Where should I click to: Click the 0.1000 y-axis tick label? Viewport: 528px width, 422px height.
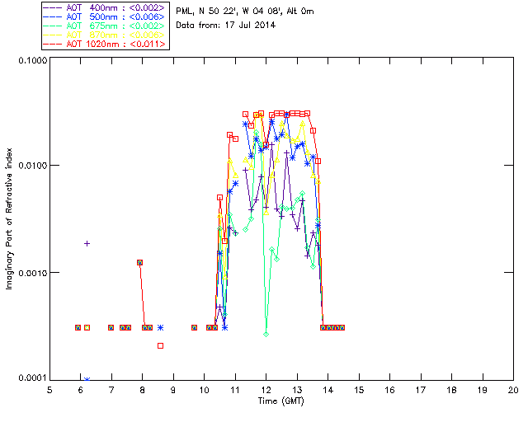[x=33, y=60]
